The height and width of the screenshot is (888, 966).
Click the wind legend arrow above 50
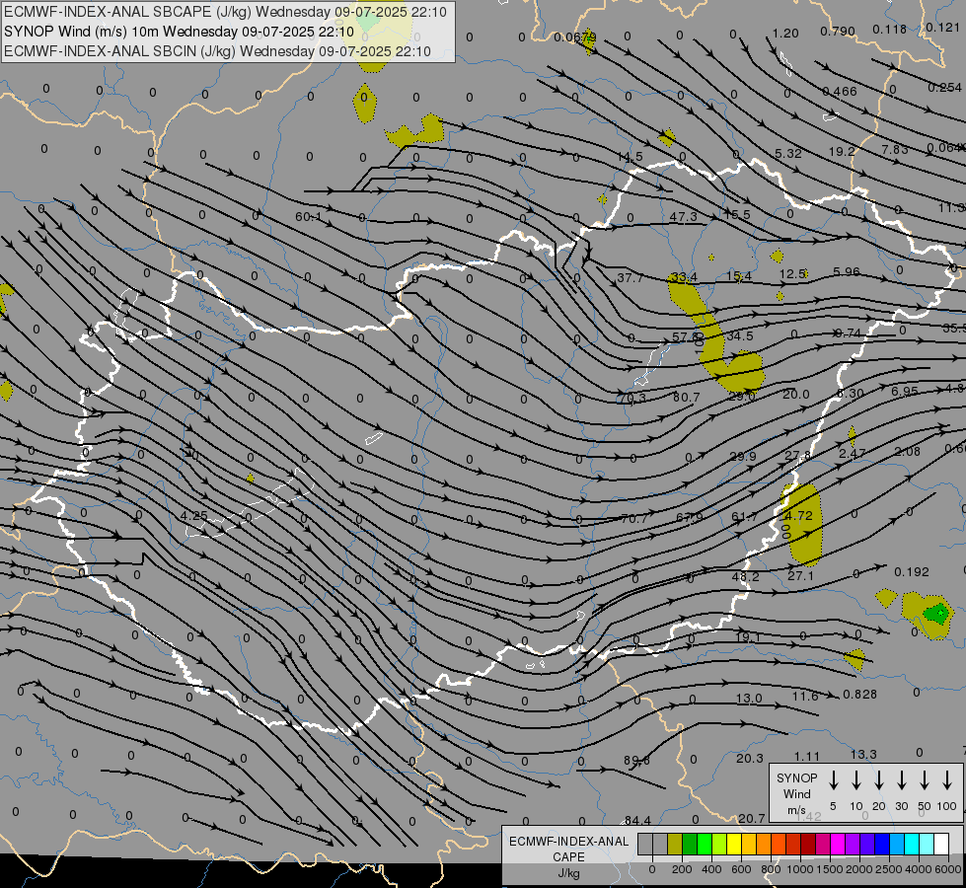925,780
